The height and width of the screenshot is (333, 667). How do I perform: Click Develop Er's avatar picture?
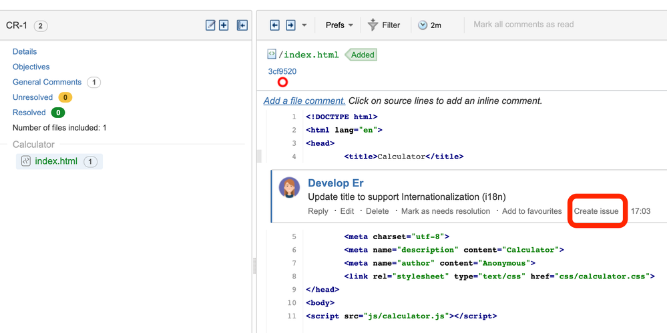(289, 188)
